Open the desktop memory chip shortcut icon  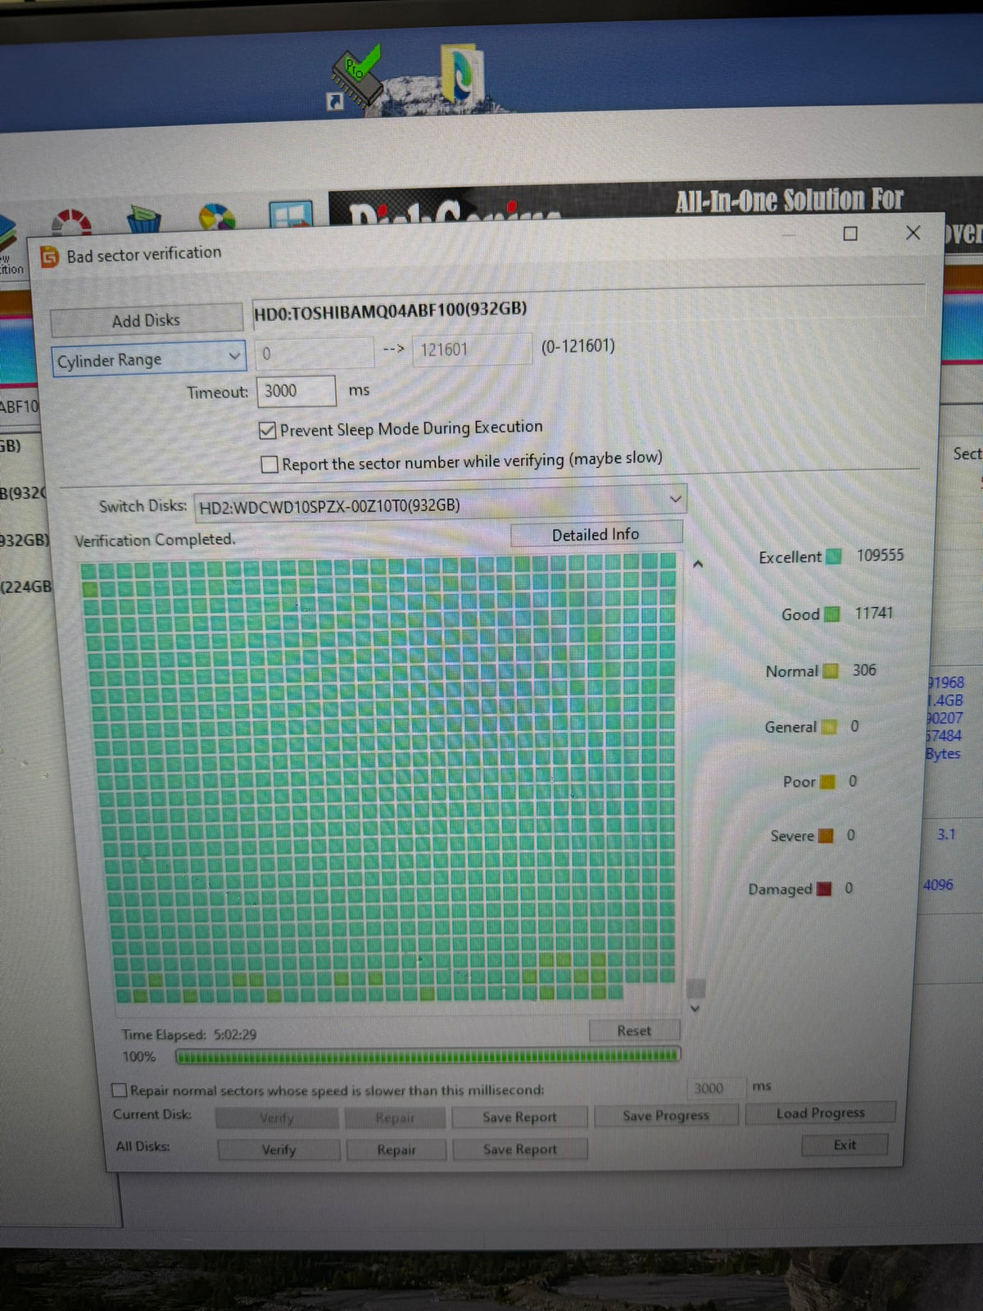point(356,79)
